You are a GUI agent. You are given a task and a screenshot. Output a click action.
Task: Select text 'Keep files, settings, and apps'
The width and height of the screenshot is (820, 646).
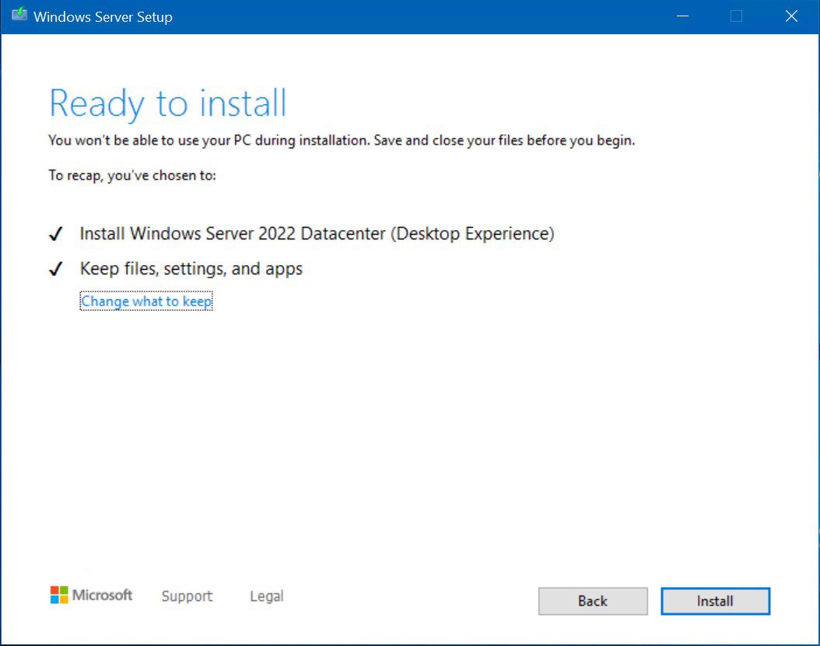tap(191, 269)
